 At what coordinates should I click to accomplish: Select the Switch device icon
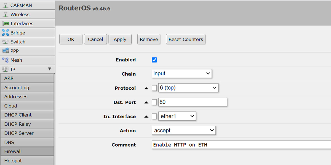point(6,42)
